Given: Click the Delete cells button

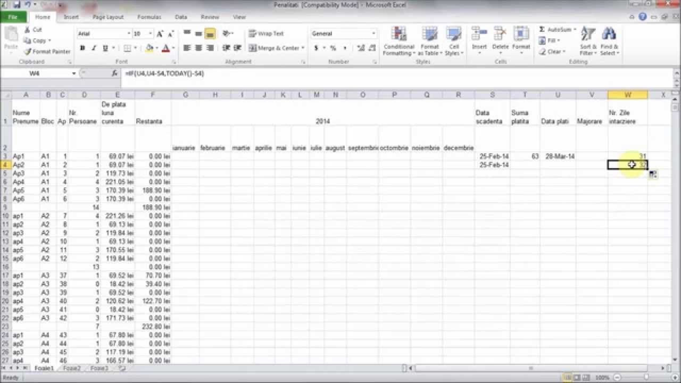Looking at the screenshot, I should 500,39.
